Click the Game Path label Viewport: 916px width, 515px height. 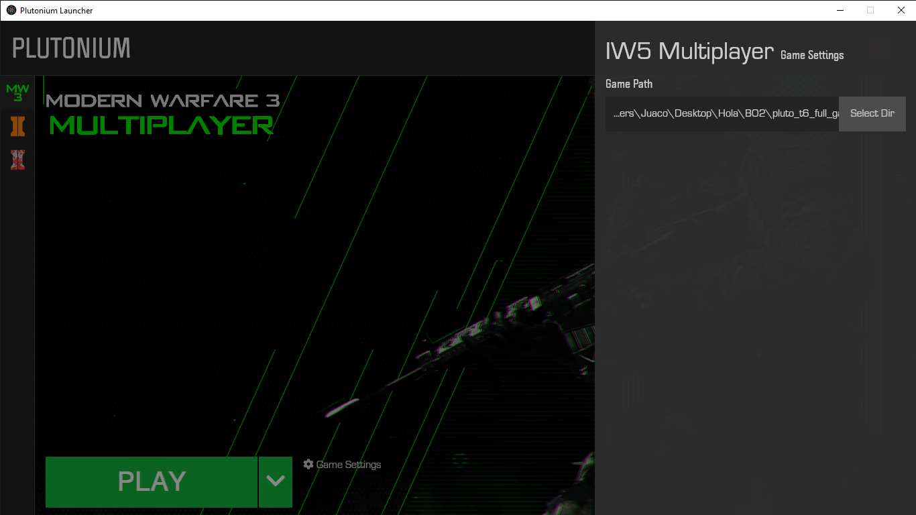pyautogui.click(x=629, y=84)
